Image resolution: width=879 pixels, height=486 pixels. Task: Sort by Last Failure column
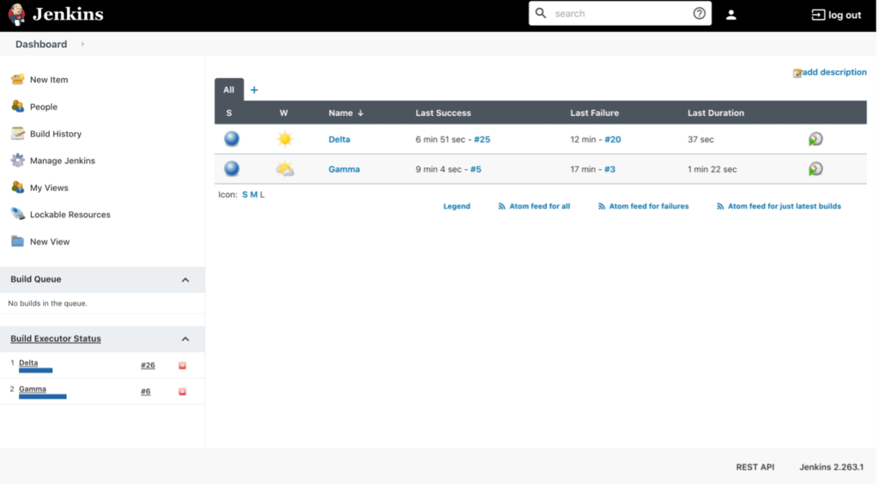[594, 112]
